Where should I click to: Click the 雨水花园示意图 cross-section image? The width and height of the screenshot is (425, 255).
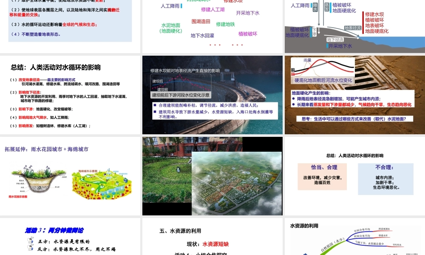(x=39, y=180)
